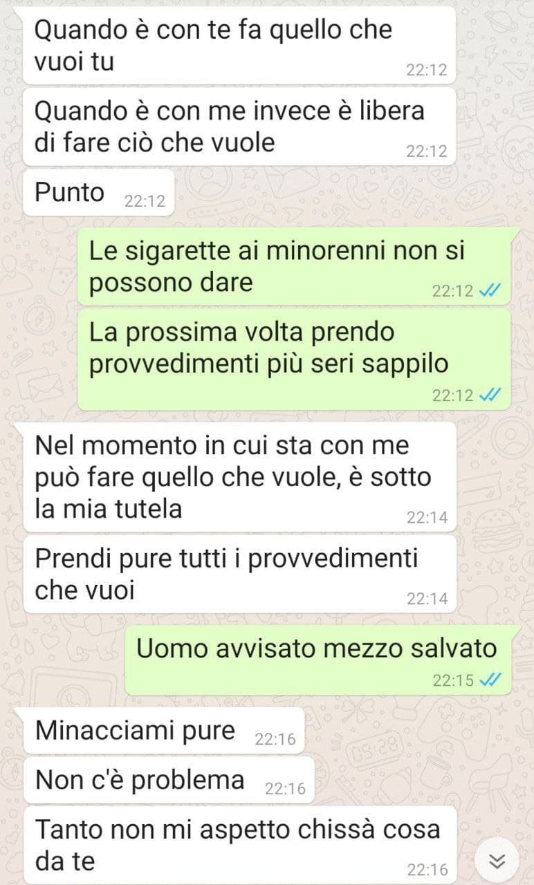Tap the 'Quando è con te fa quello che vuoi tu' message
This screenshot has width=534, height=885.
(240, 46)
